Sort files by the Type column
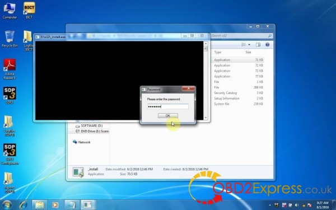Screen dimensions: 336x210 pyautogui.click(x=217, y=52)
